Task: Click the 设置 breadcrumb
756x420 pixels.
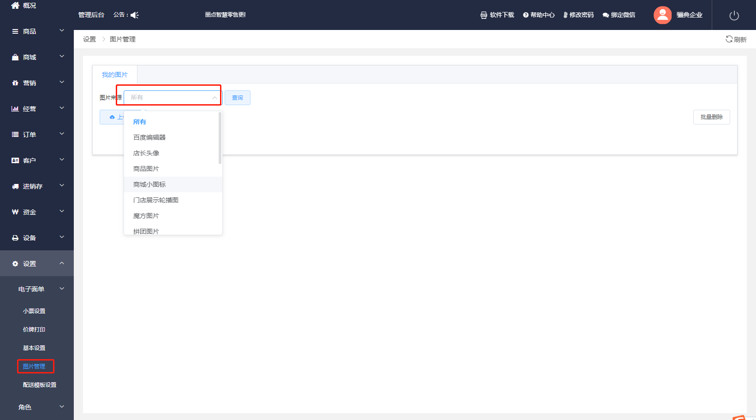Action: 89,39
